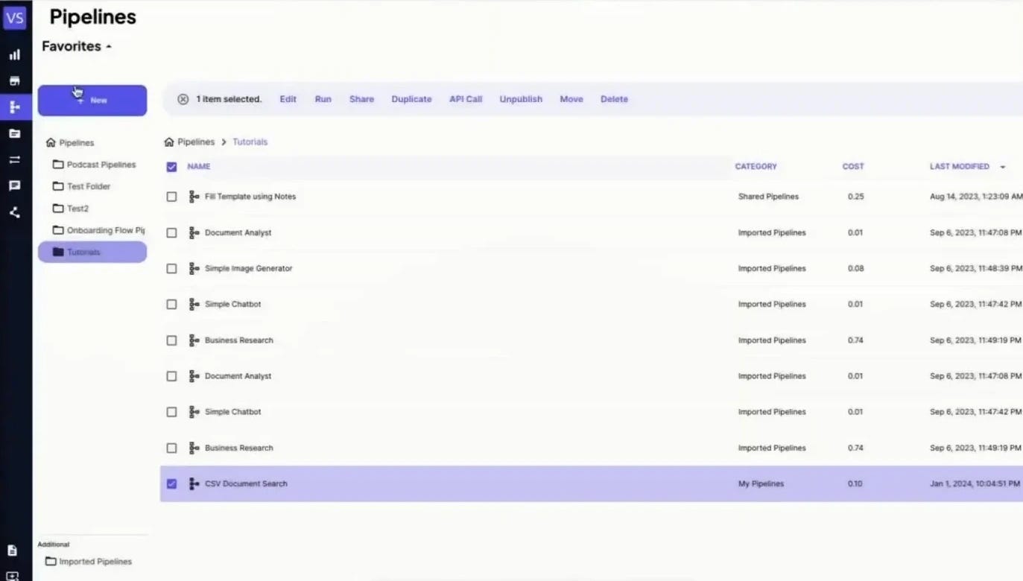Open the Tutorials breadcrumb link
Viewport: 1023px width, 581px height.
pos(250,142)
